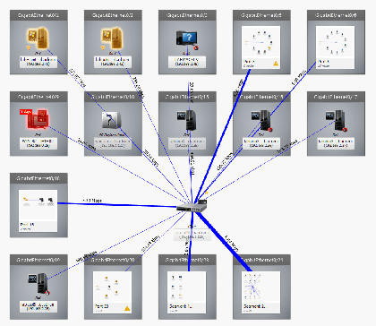Image resolution: width=376 pixels, height=326 pixels.
Task: Open the Port 6 submap thumbnail
Action: (x=335, y=47)
